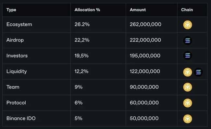Click the 122,000,000 Liquidity amount

click(145, 71)
